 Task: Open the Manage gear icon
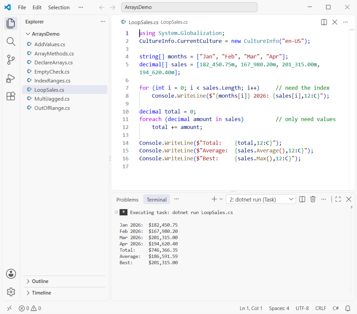(x=11, y=292)
